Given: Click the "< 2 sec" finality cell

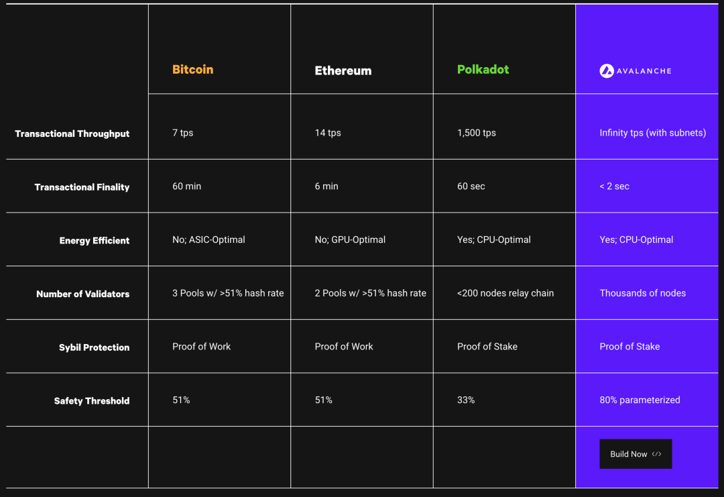Looking at the screenshot, I should (x=614, y=186).
